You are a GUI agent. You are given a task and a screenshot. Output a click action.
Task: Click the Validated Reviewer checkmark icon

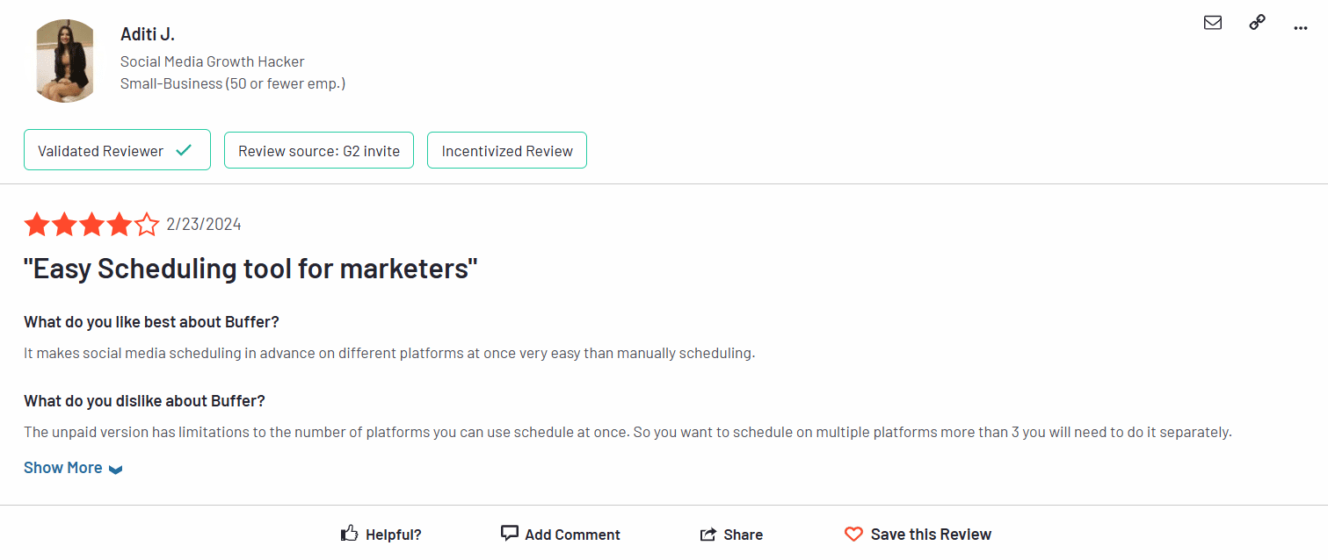(x=184, y=150)
